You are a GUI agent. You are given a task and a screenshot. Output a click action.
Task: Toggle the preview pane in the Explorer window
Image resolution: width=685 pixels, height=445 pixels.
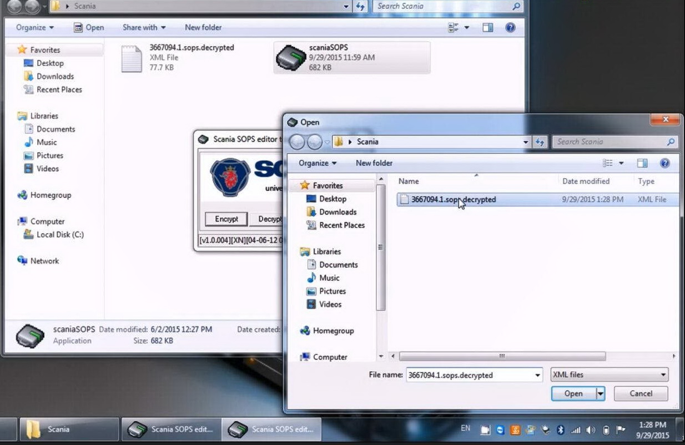[x=488, y=27]
